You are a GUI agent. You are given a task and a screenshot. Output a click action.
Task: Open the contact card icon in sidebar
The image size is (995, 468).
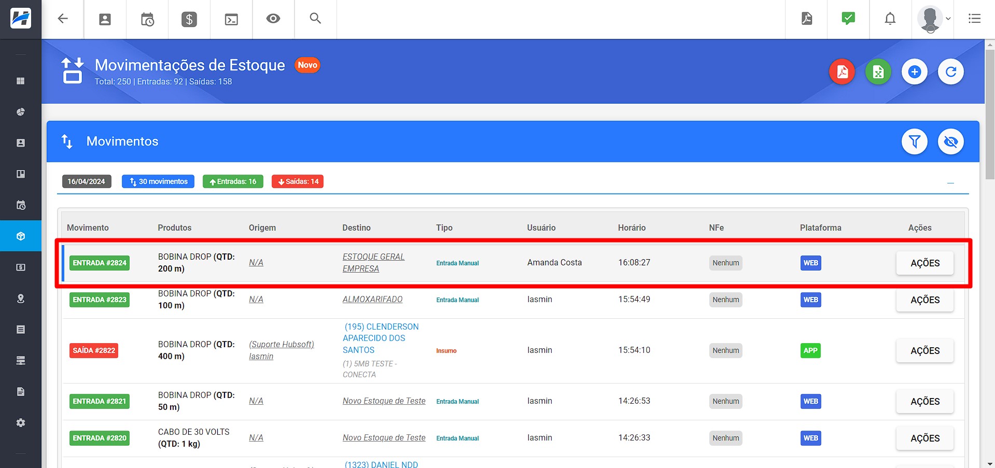pyautogui.click(x=21, y=143)
